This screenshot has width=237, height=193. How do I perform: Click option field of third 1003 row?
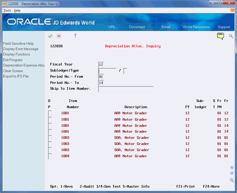pos(50,150)
